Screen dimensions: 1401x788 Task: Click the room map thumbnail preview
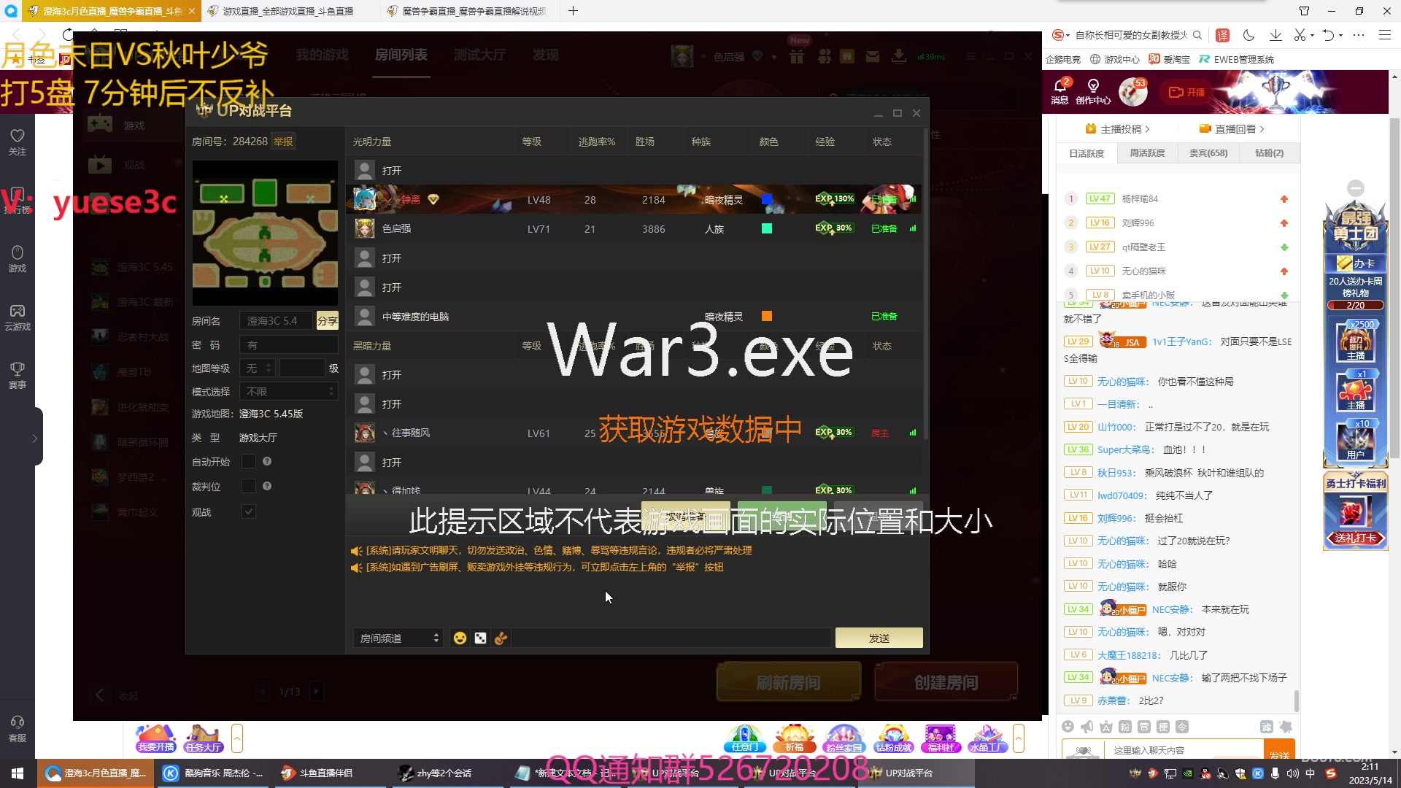tap(265, 233)
